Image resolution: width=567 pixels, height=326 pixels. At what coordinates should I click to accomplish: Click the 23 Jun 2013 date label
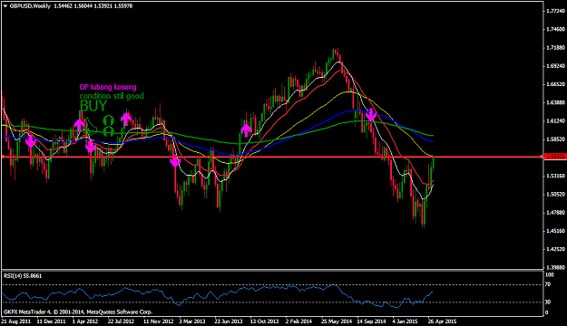coord(229,321)
